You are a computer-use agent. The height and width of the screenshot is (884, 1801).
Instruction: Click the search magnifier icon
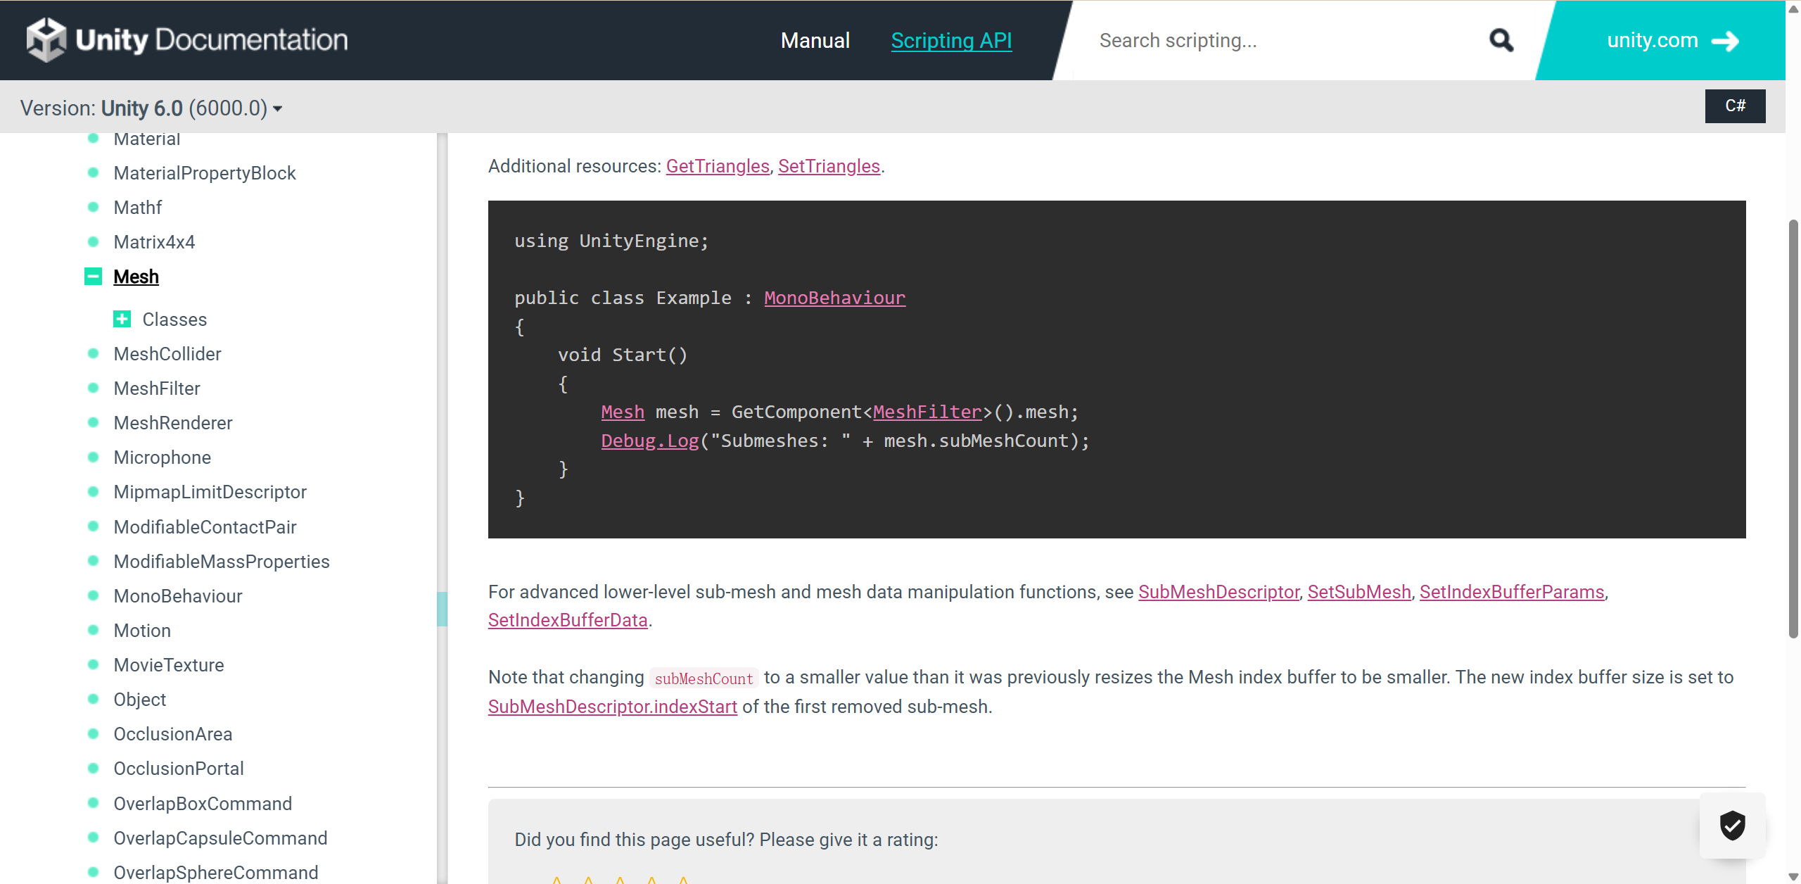coord(1501,40)
